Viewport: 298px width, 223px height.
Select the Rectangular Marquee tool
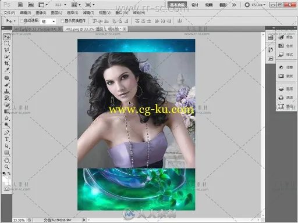point(7,44)
